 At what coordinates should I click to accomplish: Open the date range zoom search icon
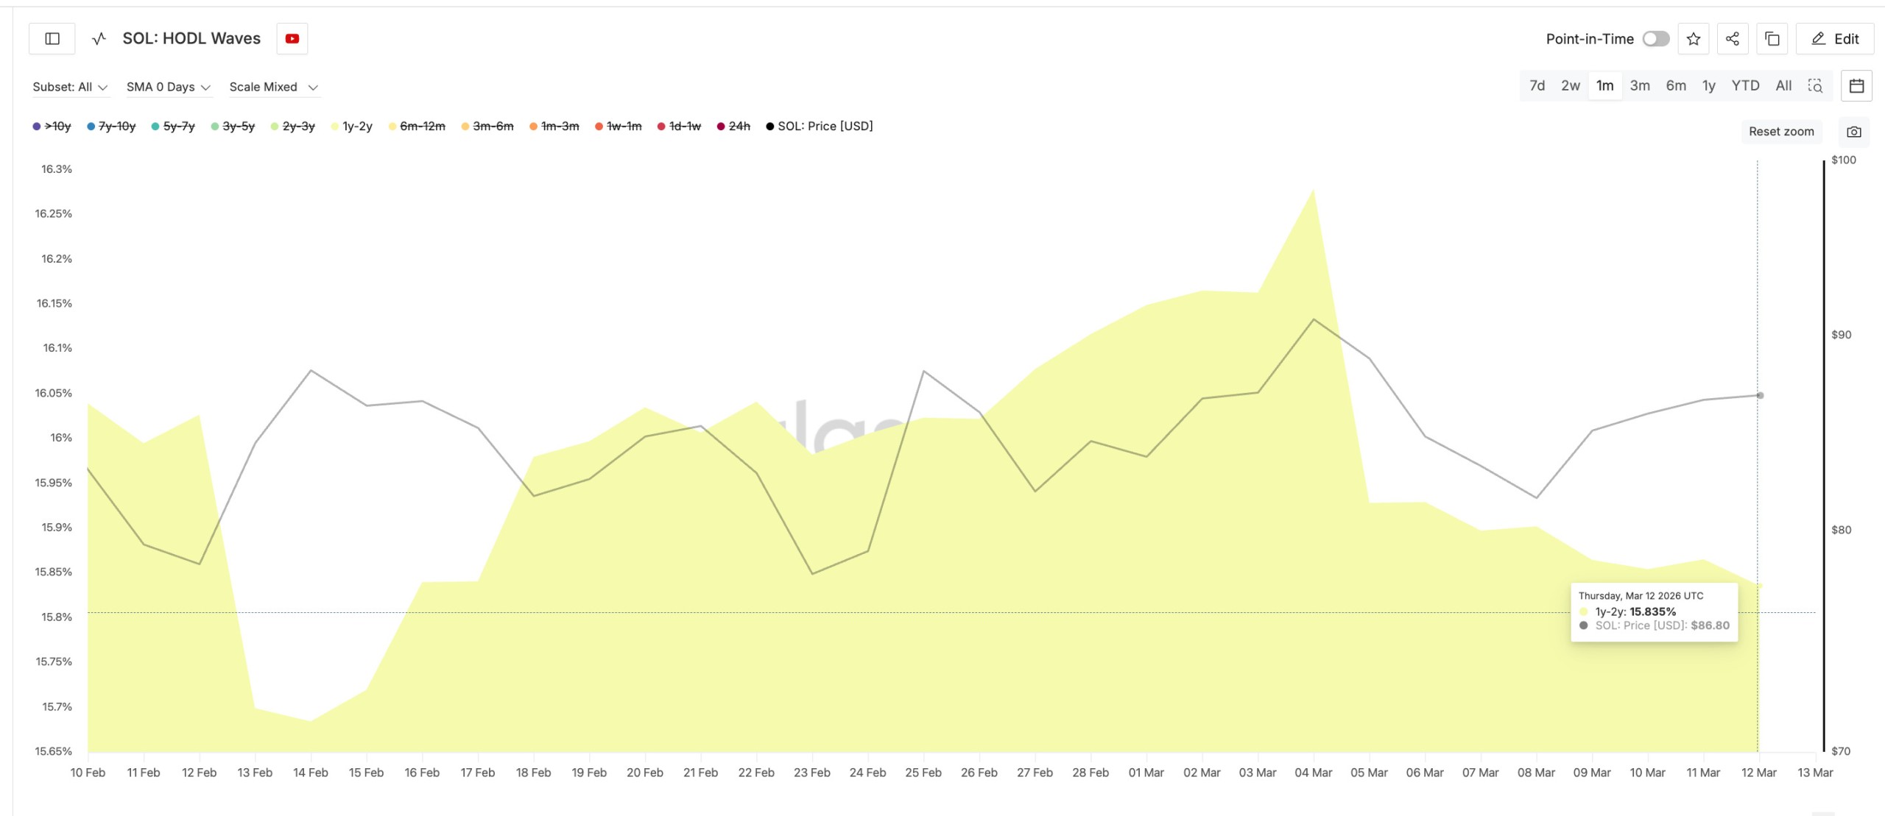tap(1817, 86)
